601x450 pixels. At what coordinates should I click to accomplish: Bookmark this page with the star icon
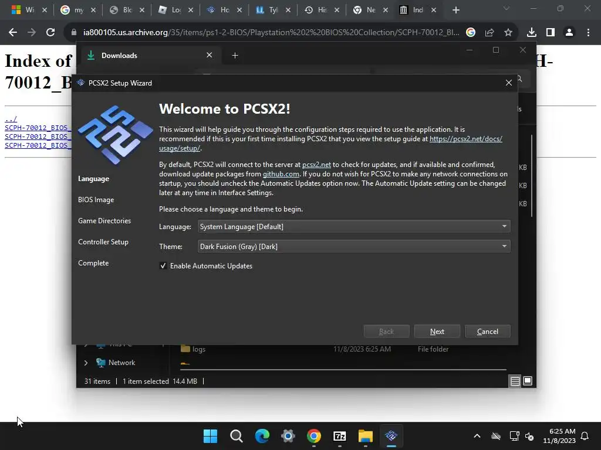tap(508, 33)
